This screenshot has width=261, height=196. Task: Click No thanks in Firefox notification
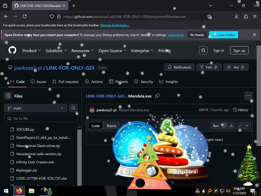point(197,35)
